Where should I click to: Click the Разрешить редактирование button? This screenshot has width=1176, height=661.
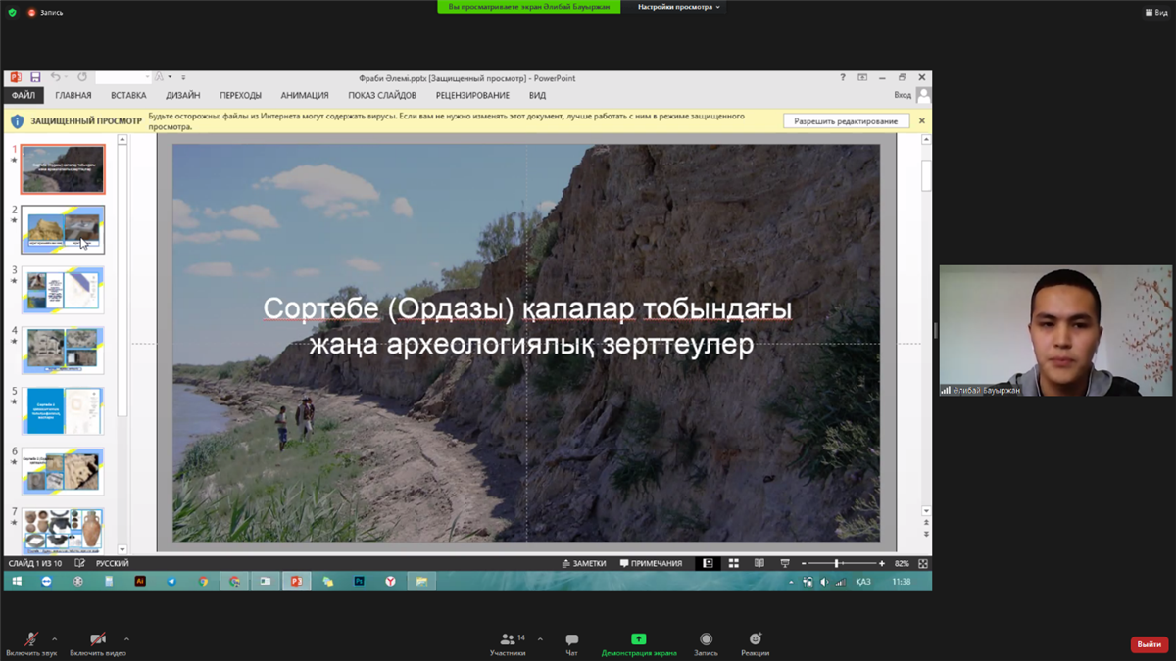[846, 121]
